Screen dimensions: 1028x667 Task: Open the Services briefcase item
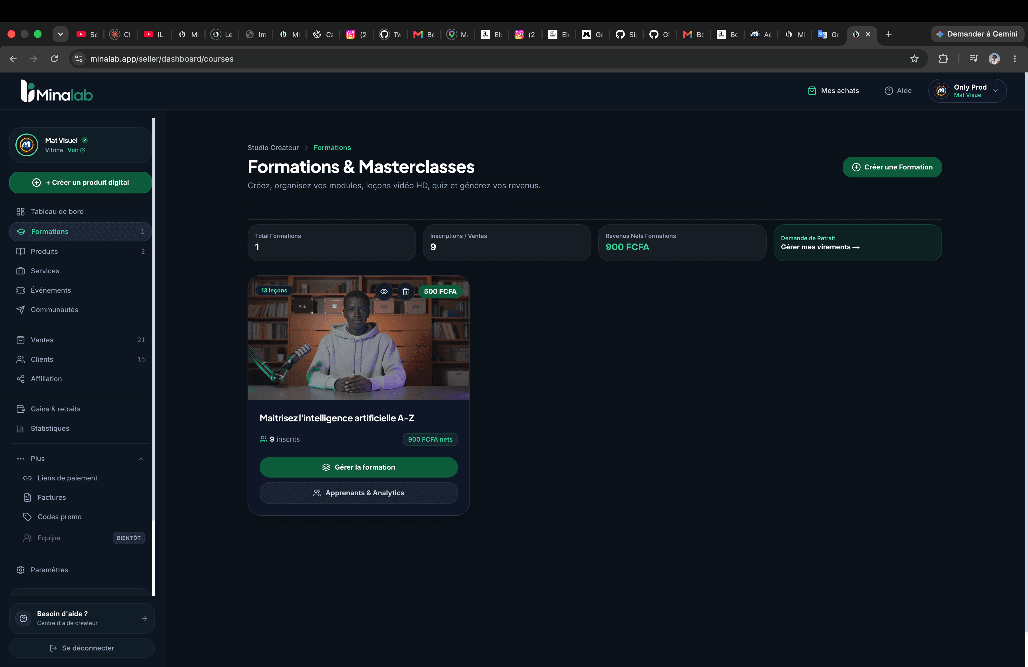pyautogui.click(x=80, y=271)
